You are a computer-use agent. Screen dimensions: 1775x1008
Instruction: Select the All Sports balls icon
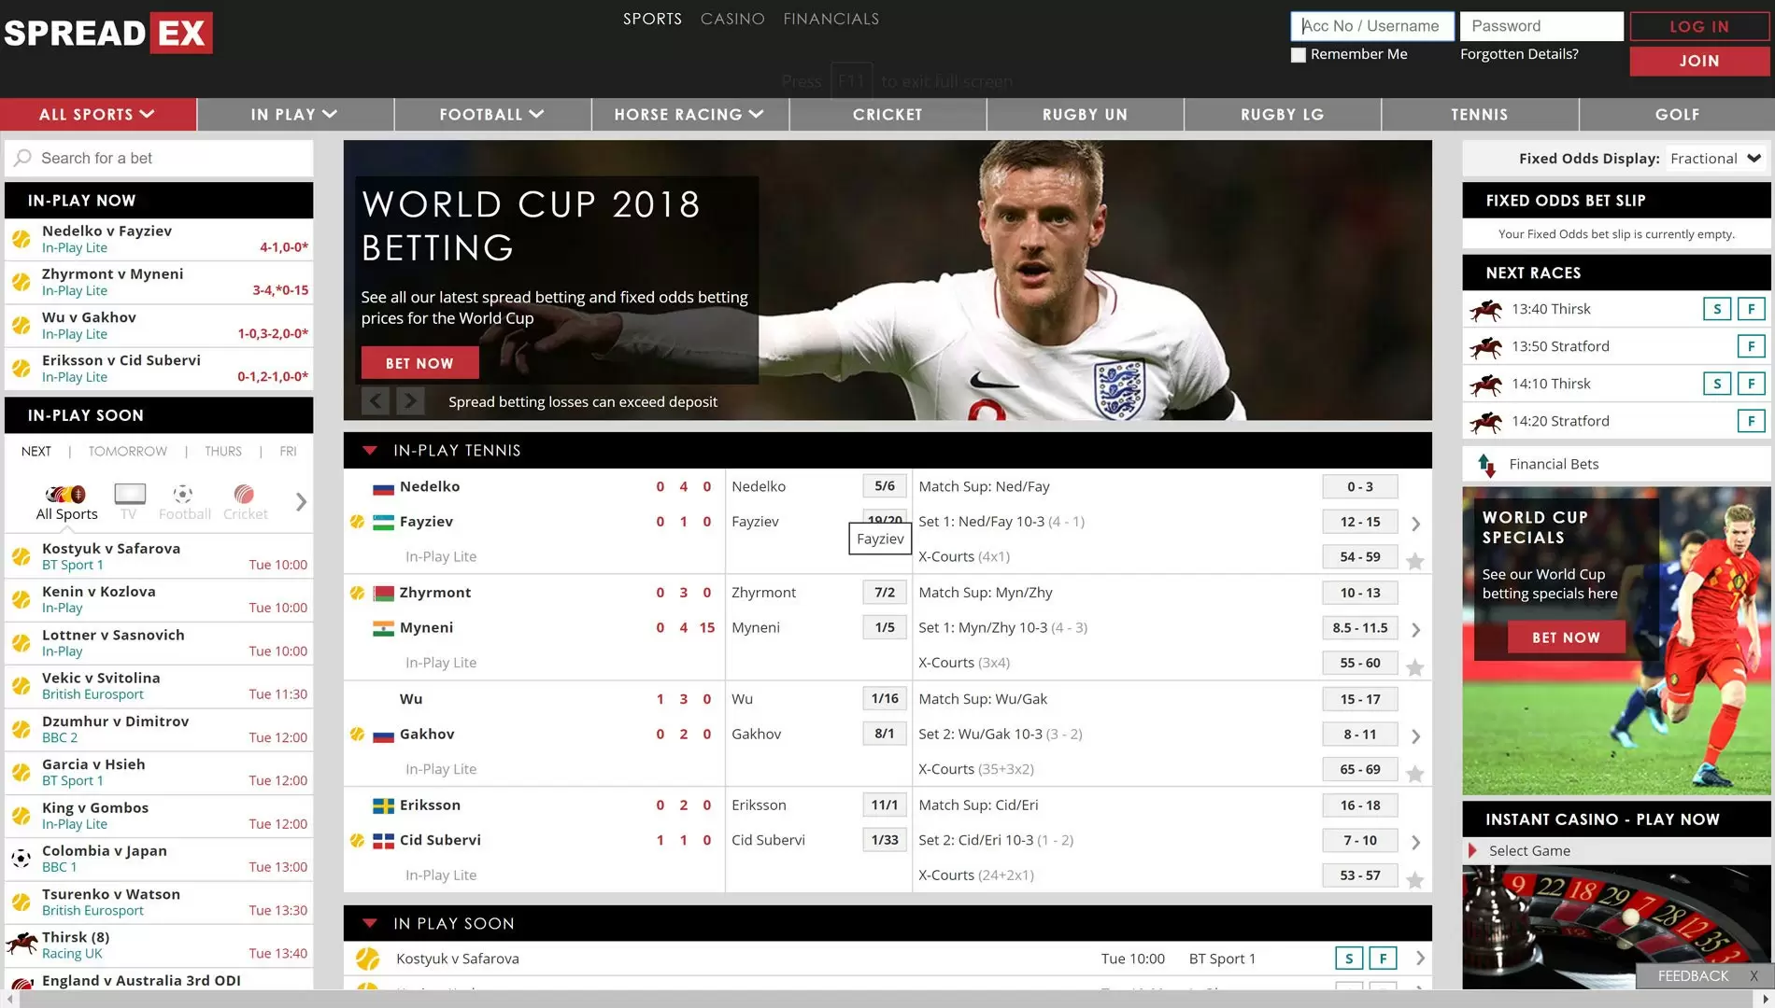tap(65, 494)
